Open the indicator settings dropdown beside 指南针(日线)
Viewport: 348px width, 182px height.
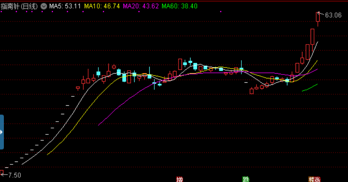coord(44,6)
